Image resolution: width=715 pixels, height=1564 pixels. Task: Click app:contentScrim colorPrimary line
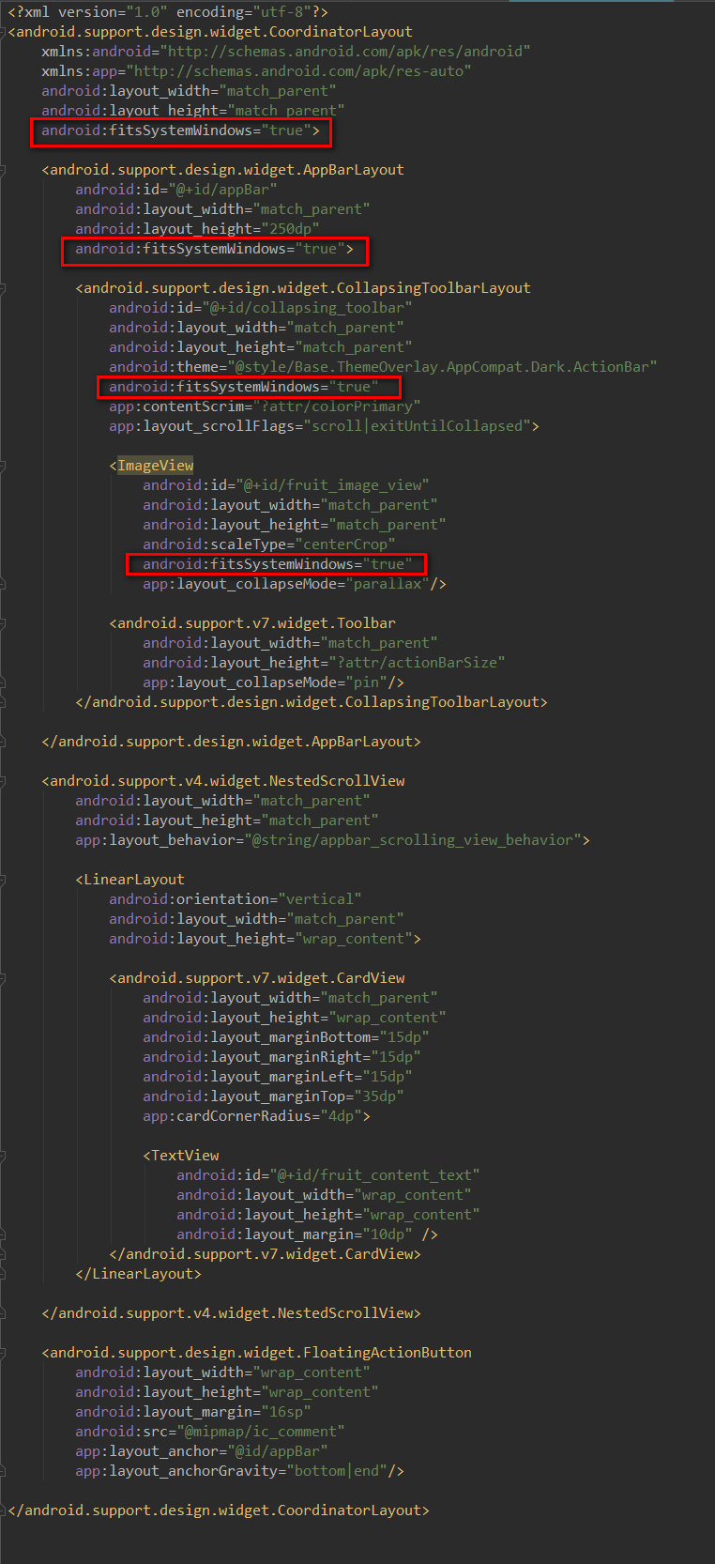click(x=265, y=406)
